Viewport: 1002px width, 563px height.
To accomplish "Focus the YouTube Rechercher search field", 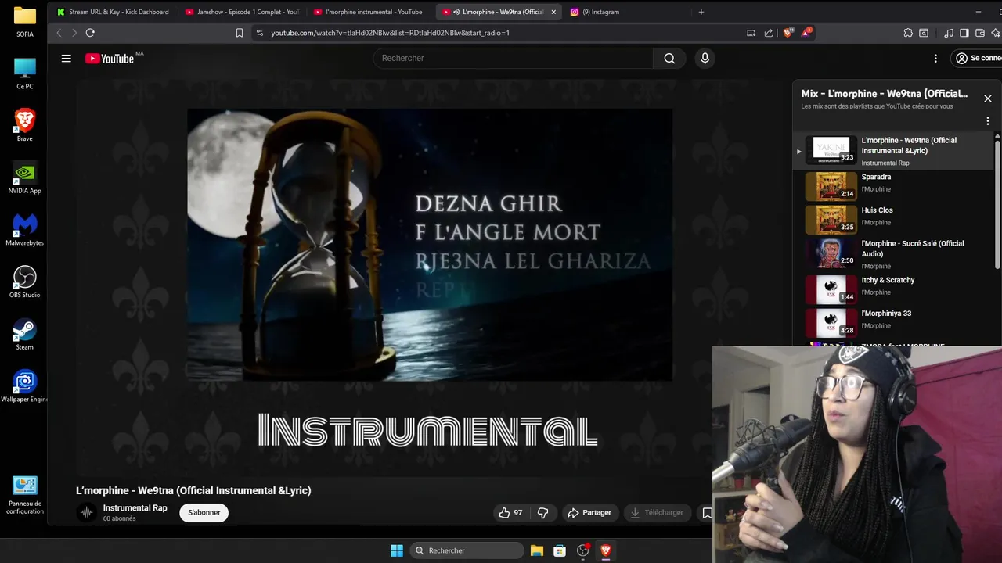I will [513, 58].
